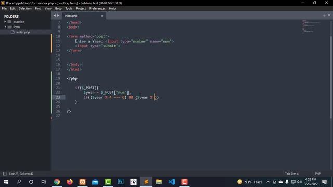Open the Help menu

pos(112,8)
